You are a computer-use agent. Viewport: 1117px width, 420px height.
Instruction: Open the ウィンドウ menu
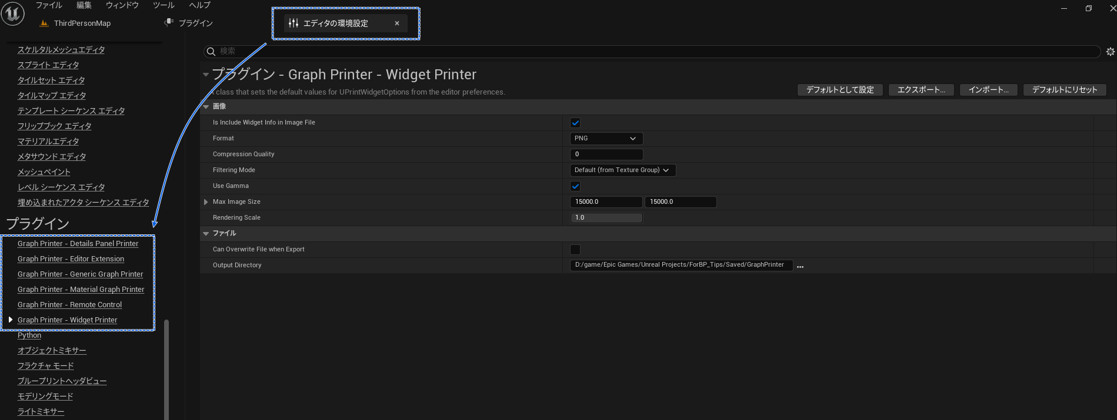point(122,5)
